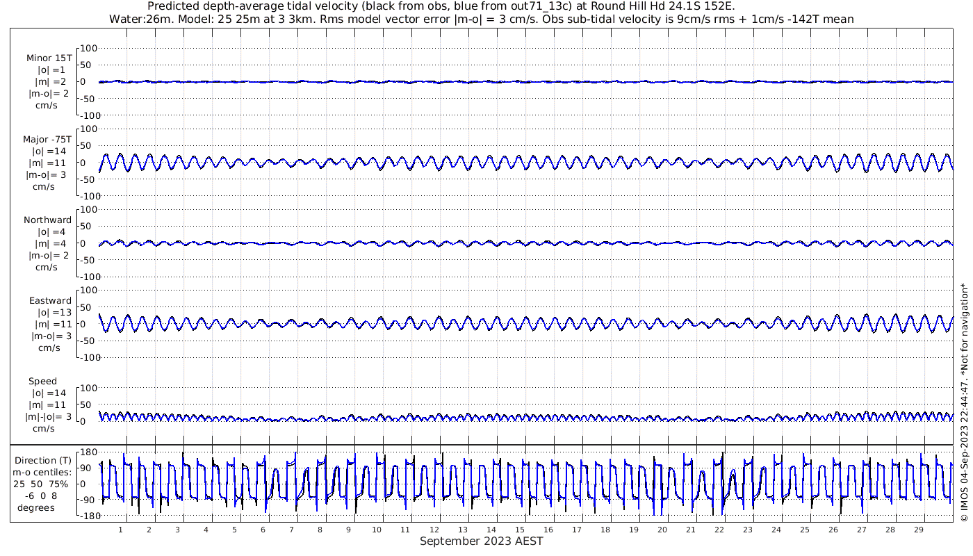Click '|m-o|= 2' in the Minor panel
Screen dimensions: 973x556
click(49, 94)
